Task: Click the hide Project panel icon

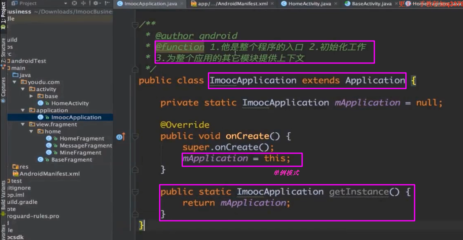Action: (x=108, y=3)
